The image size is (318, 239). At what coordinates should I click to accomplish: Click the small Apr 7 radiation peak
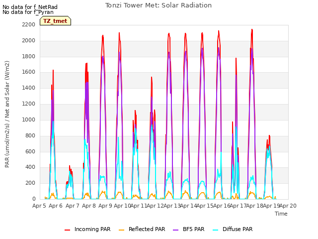[70, 166]
